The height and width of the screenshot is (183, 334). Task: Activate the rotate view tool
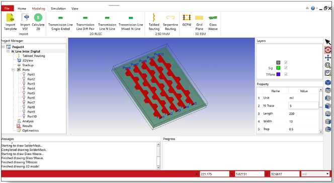point(328,50)
